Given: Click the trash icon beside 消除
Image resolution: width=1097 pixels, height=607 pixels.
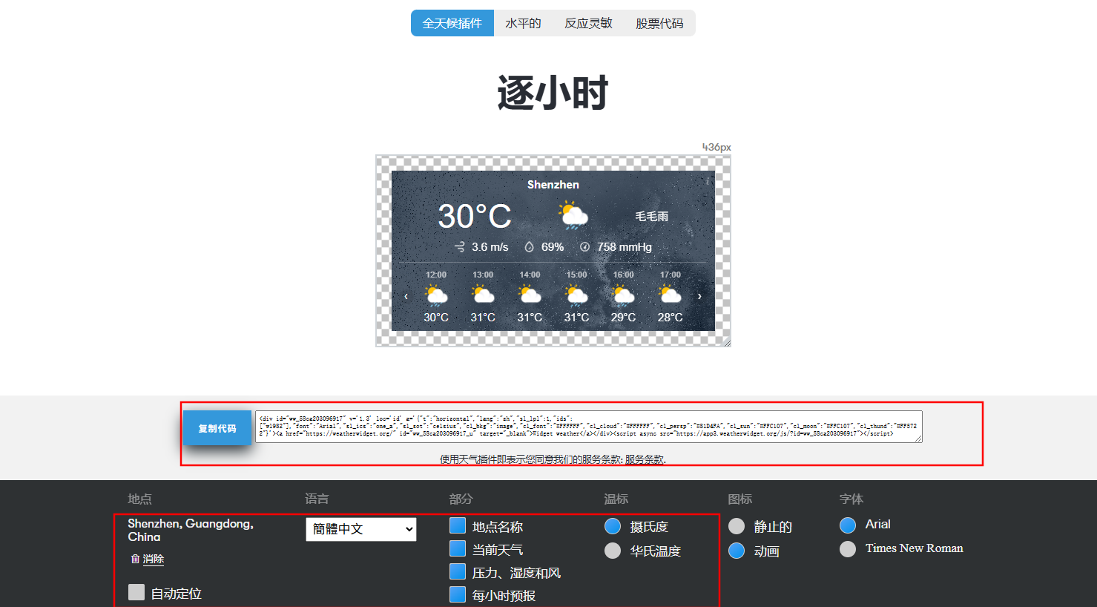Looking at the screenshot, I should pos(135,559).
